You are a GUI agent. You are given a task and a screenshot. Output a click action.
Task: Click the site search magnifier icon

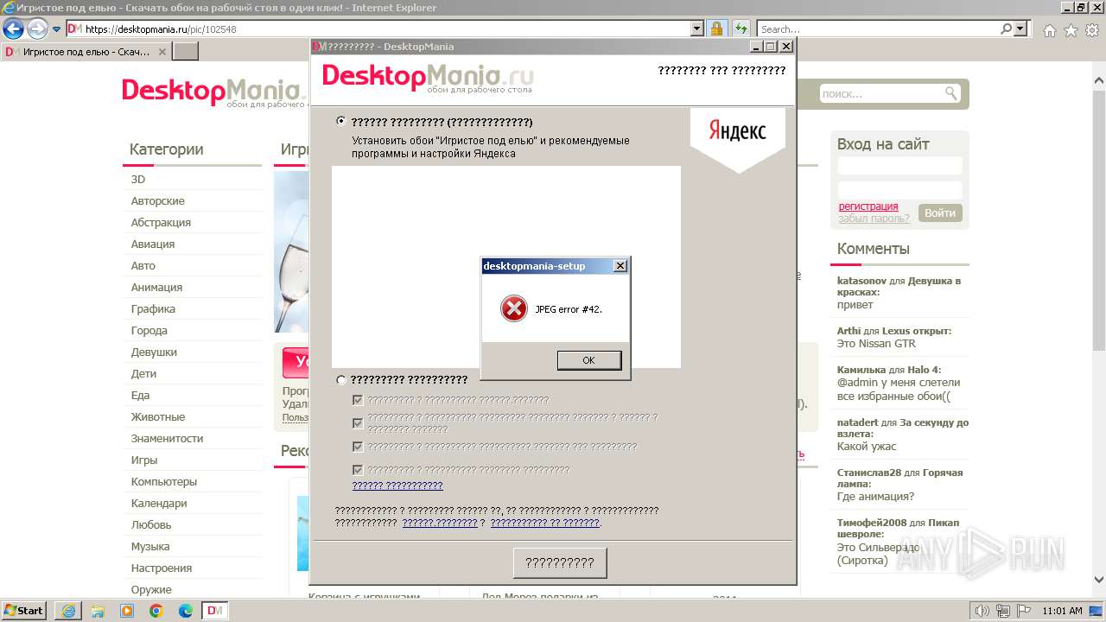[950, 93]
